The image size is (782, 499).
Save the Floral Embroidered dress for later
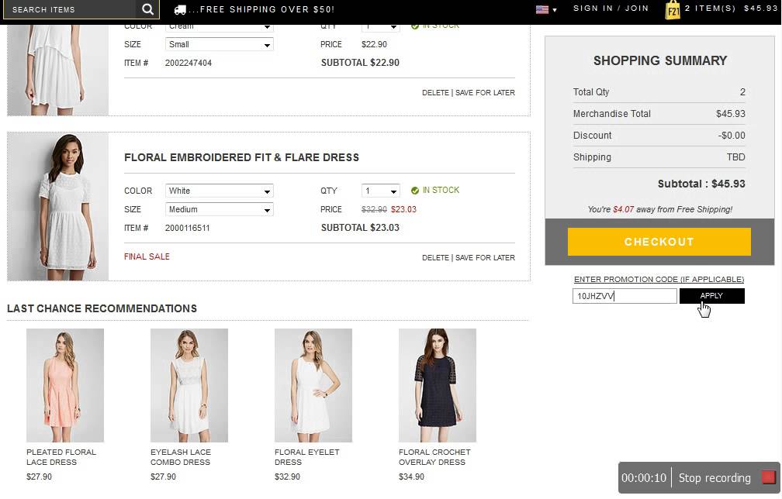click(485, 257)
